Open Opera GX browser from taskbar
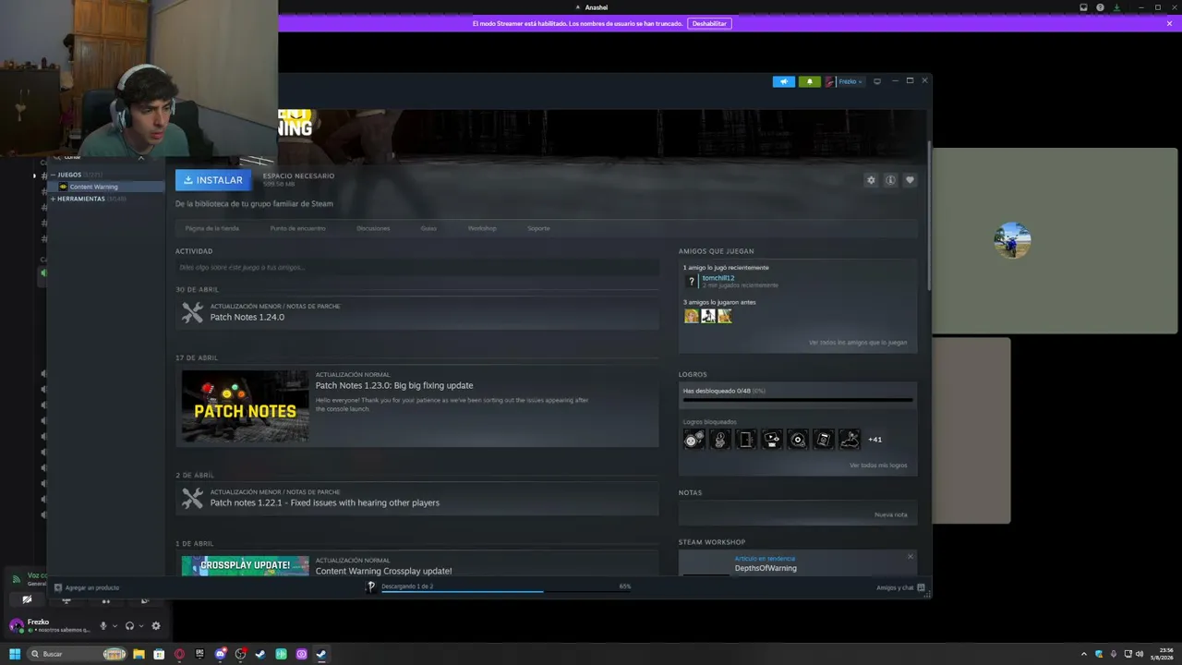 click(x=179, y=654)
